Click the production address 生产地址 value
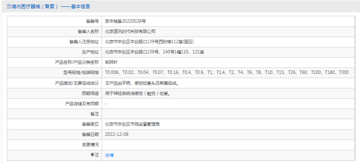 155,52
